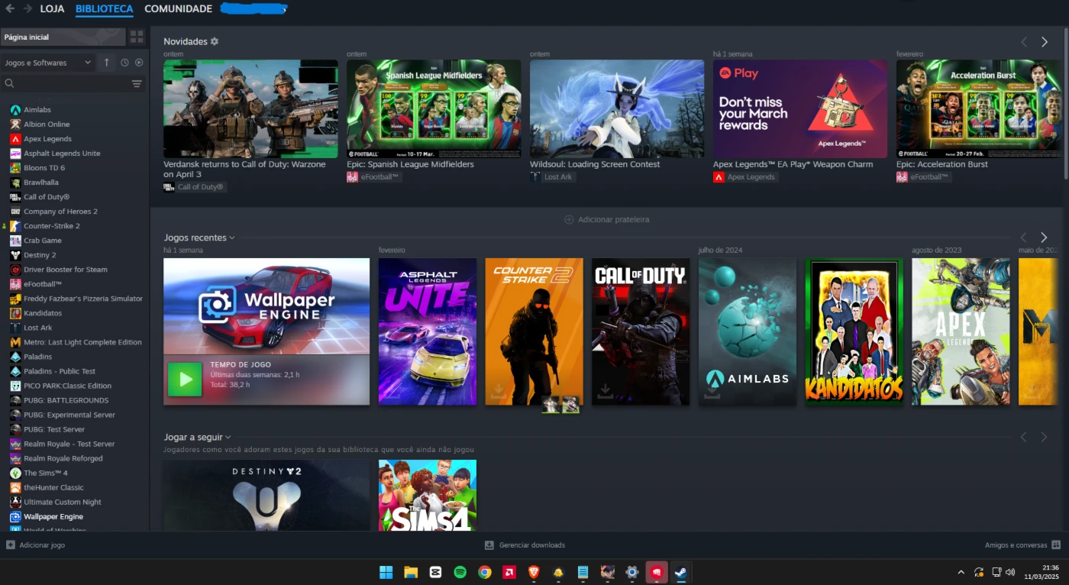1069x585 pixels.
Task: Open Brave browser from the taskbar
Action: pyautogui.click(x=534, y=572)
